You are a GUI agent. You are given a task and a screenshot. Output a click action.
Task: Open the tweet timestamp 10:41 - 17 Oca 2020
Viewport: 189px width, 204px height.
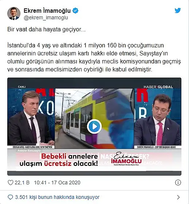[x=57, y=183]
